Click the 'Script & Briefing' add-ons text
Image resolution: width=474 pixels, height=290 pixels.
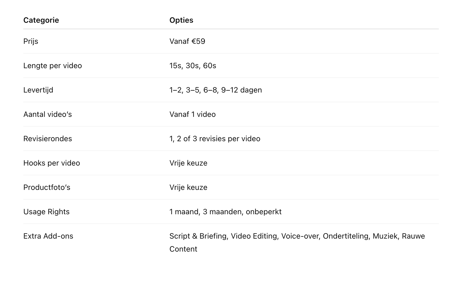point(198,236)
